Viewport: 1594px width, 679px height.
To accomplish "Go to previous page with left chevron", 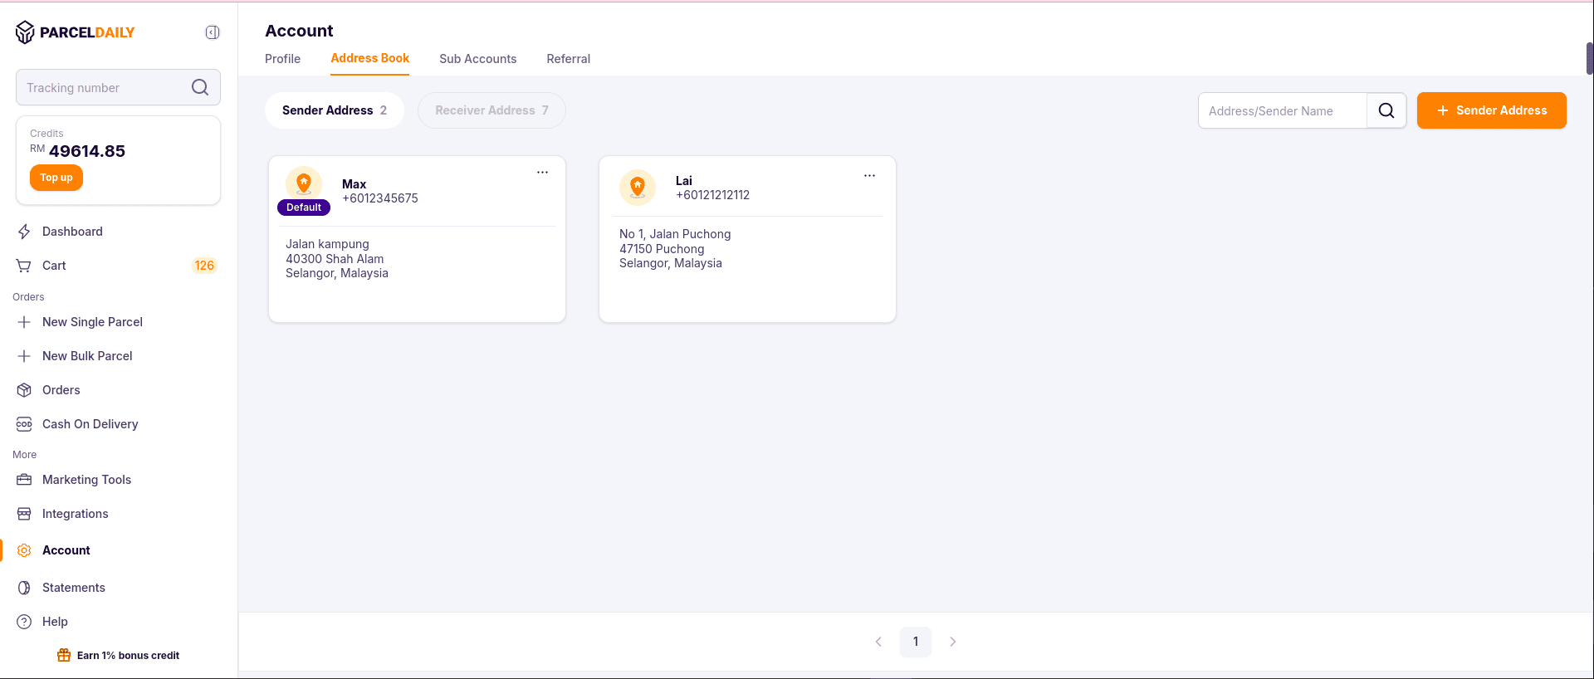I will [878, 642].
